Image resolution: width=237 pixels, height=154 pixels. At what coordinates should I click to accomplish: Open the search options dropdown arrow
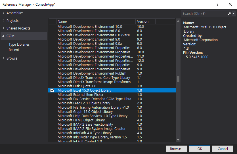[234, 13]
